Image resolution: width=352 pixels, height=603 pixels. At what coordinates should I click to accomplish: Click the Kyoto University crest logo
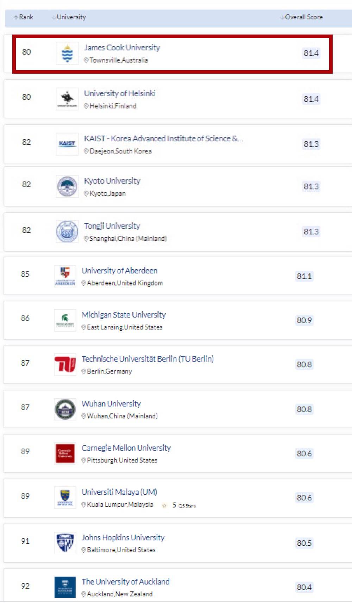pyautogui.click(x=67, y=186)
